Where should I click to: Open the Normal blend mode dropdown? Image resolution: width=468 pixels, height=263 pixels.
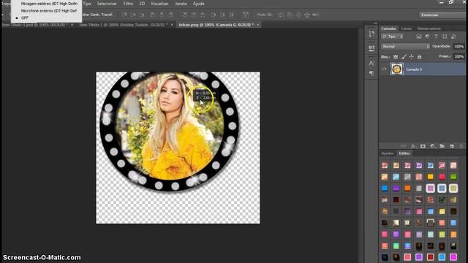[405, 47]
